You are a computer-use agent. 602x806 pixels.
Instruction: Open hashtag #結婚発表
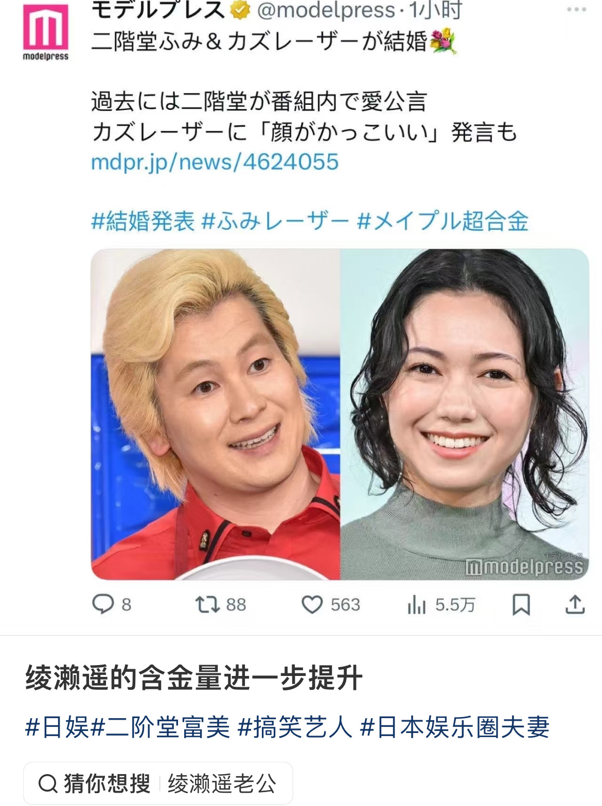click(143, 221)
